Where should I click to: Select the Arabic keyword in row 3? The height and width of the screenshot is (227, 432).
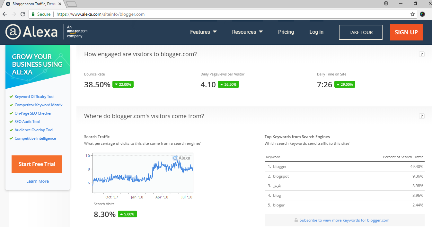pos(277,186)
